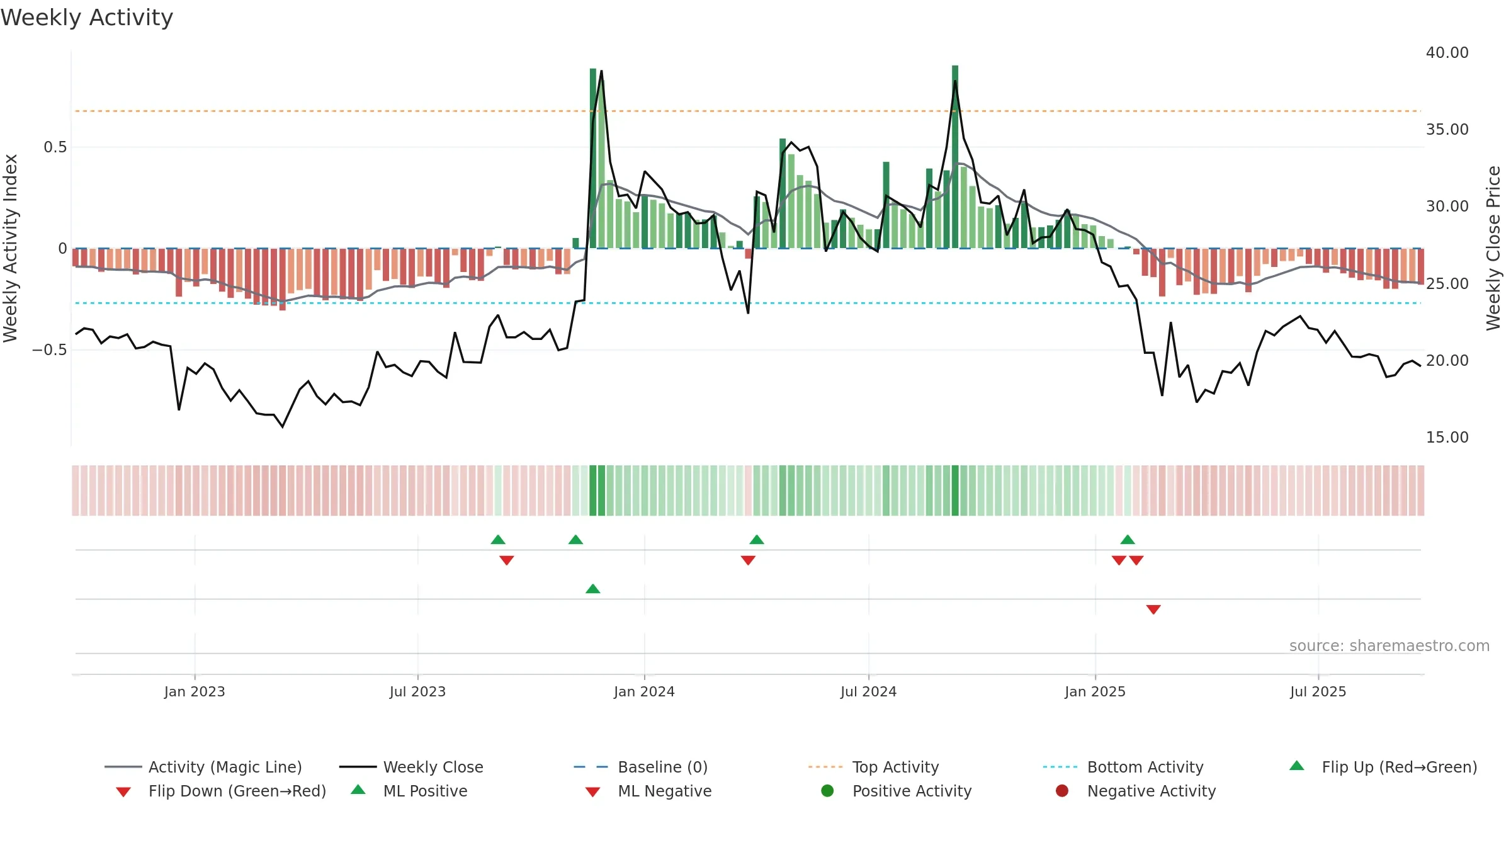Toggle the Baseline (0) legend entry
Image resolution: width=1511 pixels, height=850 pixels.
(641, 767)
